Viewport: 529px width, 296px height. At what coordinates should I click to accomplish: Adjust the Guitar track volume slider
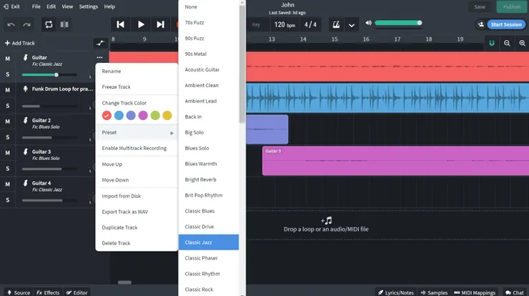(49, 74)
